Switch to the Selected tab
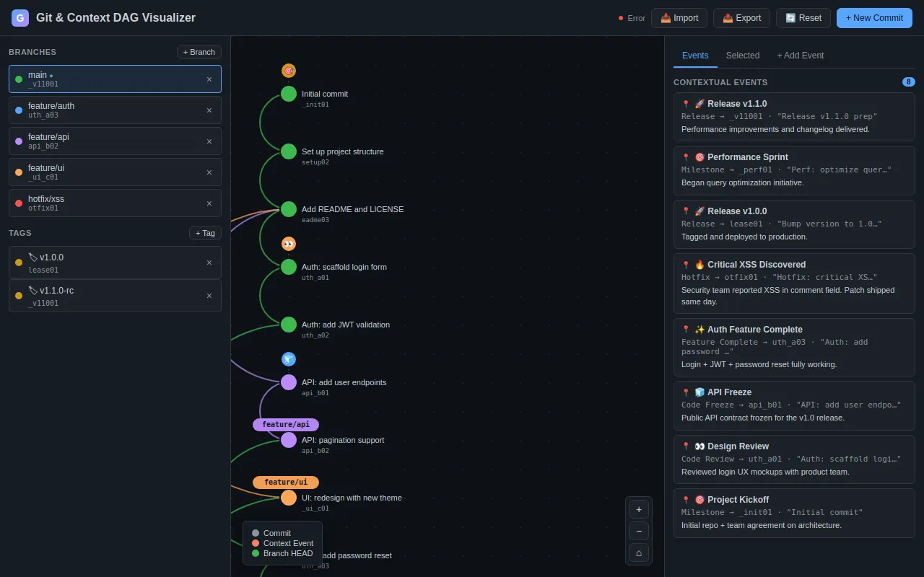The image size is (924, 577). click(743, 56)
